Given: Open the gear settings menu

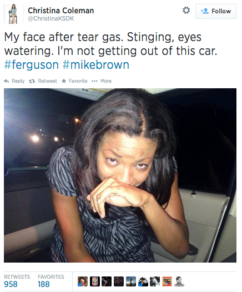Looking at the screenshot, I should coord(186,10).
